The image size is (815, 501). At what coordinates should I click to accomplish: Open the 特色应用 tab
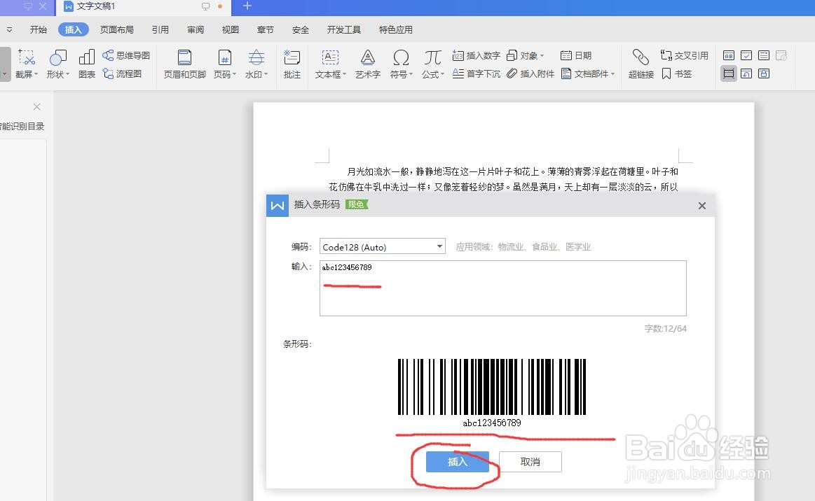tap(395, 29)
